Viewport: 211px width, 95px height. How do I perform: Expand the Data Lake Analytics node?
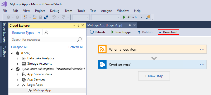(x=17, y=59)
